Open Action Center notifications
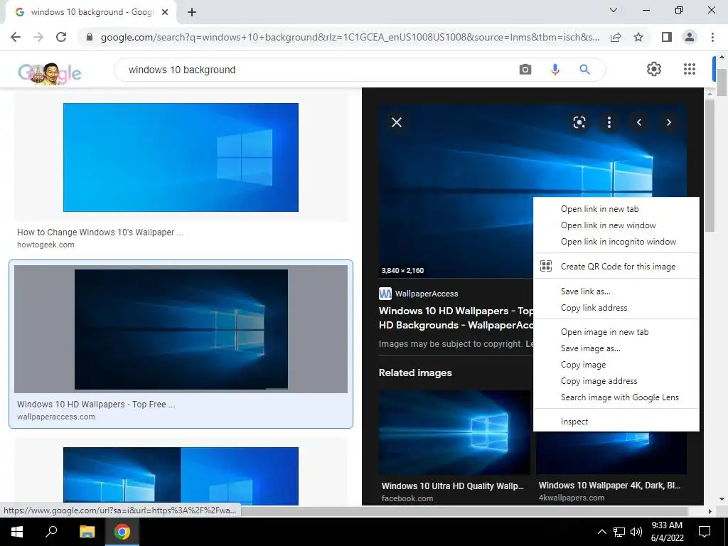Screen dimensions: 728x546 [705, 532]
